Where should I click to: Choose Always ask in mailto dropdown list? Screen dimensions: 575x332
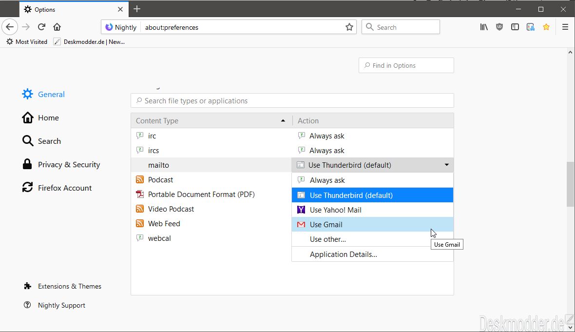373,180
